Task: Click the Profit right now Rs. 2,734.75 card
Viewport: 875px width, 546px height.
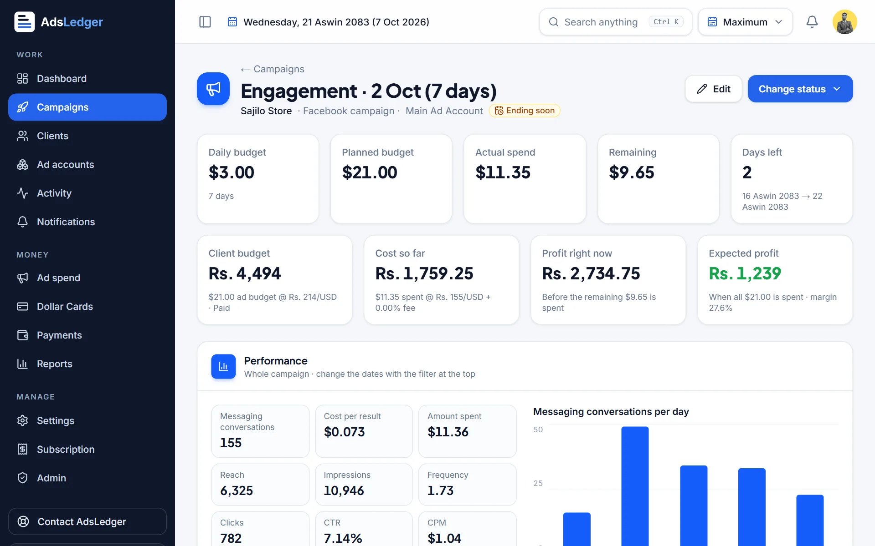Action: 608,280
